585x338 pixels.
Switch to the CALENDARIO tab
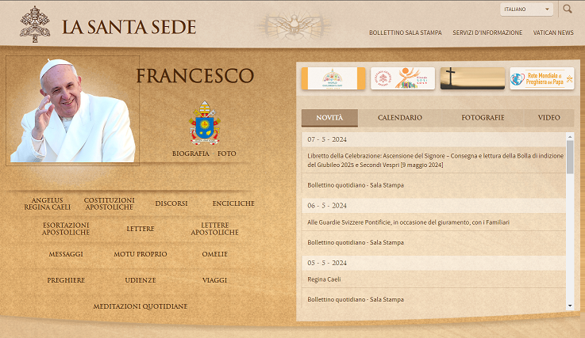point(399,118)
